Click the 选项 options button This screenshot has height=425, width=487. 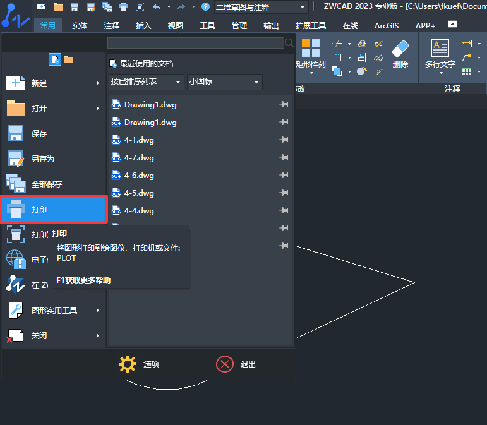(139, 364)
